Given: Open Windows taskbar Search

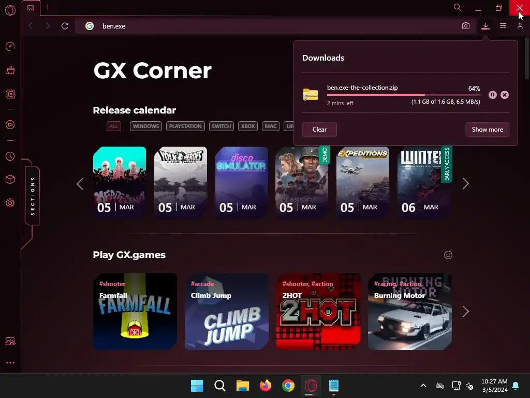Looking at the screenshot, I should pos(219,385).
